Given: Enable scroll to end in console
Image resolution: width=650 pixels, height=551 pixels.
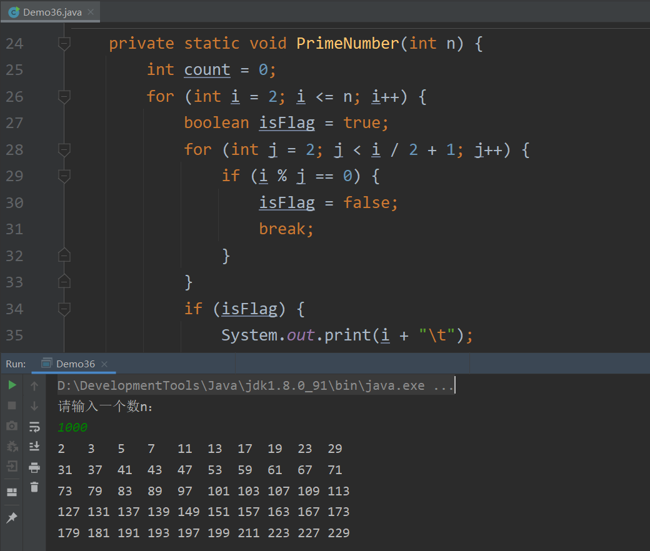Looking at the screenshot, I should tap(34, 446).
